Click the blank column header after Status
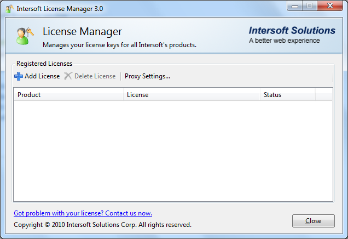This screenshot has width=348, height=239. coord(323,95)
